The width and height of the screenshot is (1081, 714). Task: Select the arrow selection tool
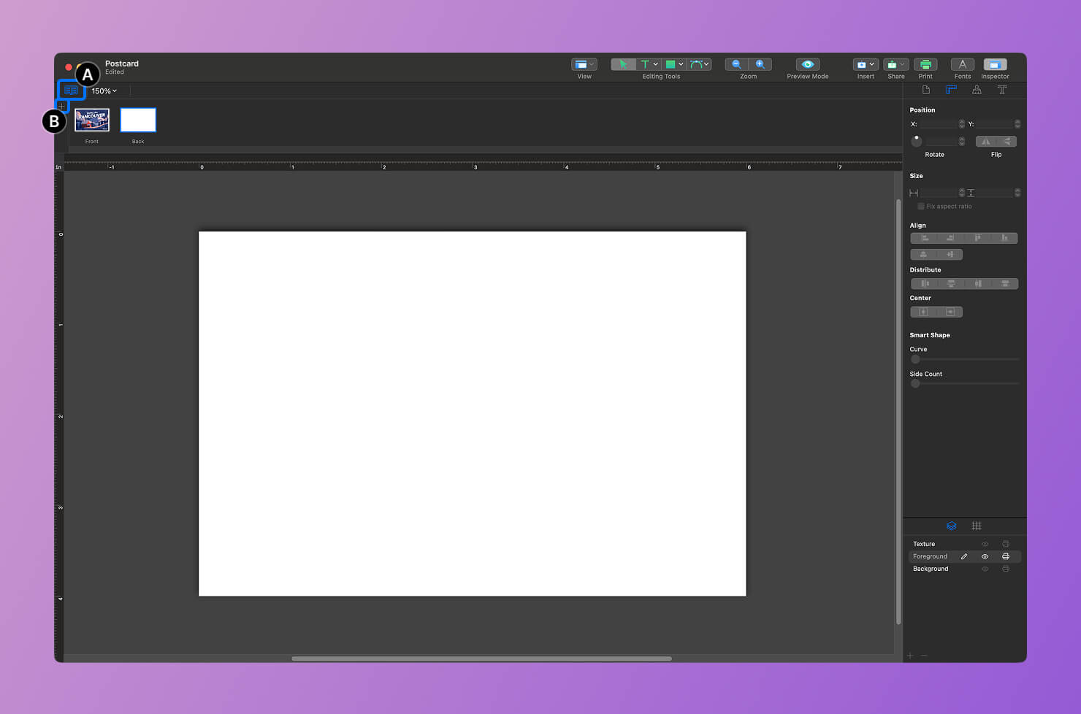(623, 64)
